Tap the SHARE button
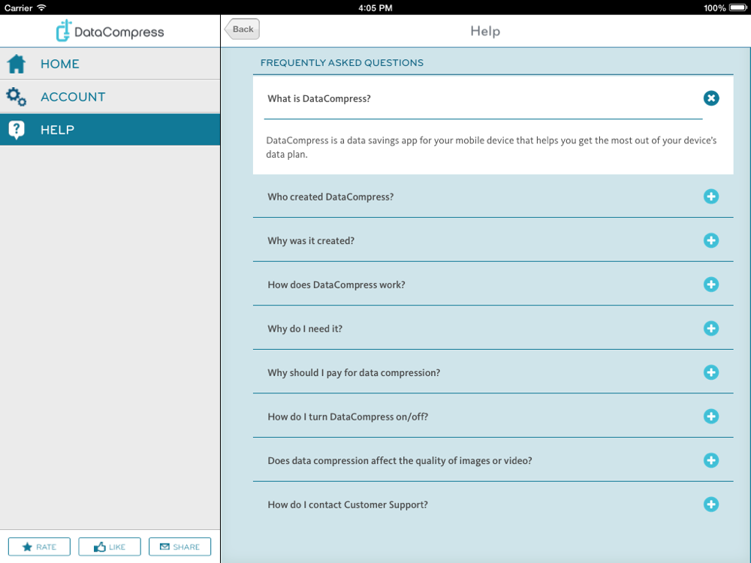 point(179,546)
